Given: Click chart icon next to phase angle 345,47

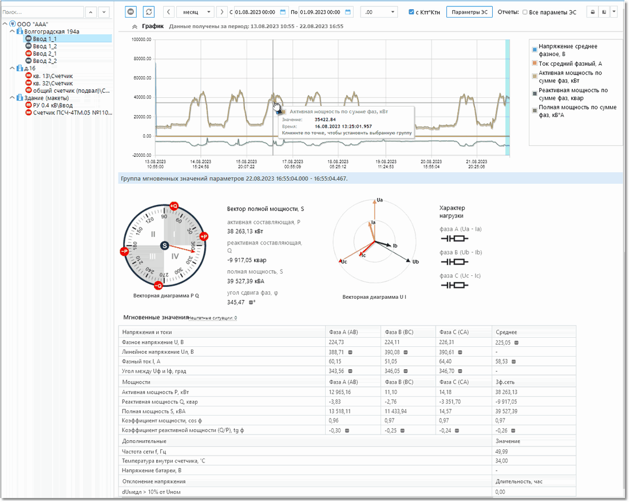Looking at the screenshot, I should 251,303.
